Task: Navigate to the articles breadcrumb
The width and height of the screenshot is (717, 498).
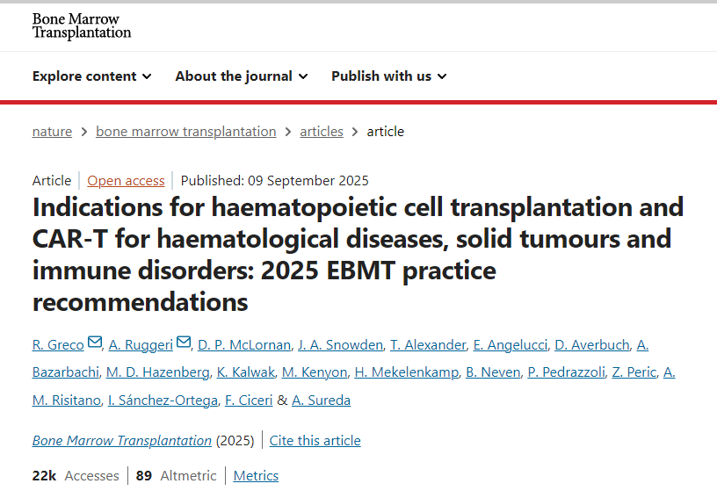Action: (322, 132)
